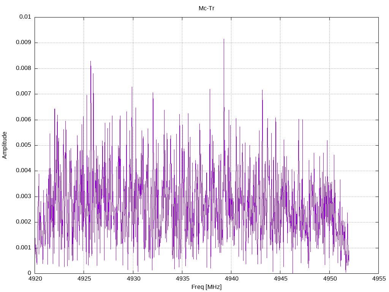Screen dimensions: 389x292
Task: Click the 0.009 y-axis value
Action: pos(24,43)
